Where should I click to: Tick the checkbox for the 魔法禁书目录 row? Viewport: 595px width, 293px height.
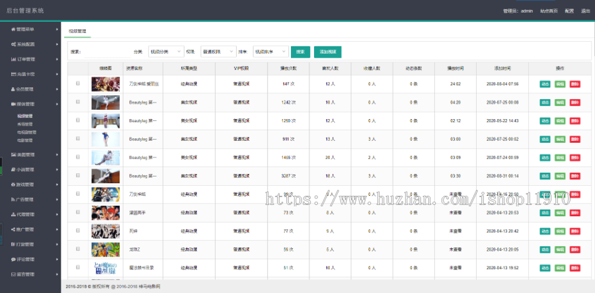pyautogui.click(x=78, y=267)
